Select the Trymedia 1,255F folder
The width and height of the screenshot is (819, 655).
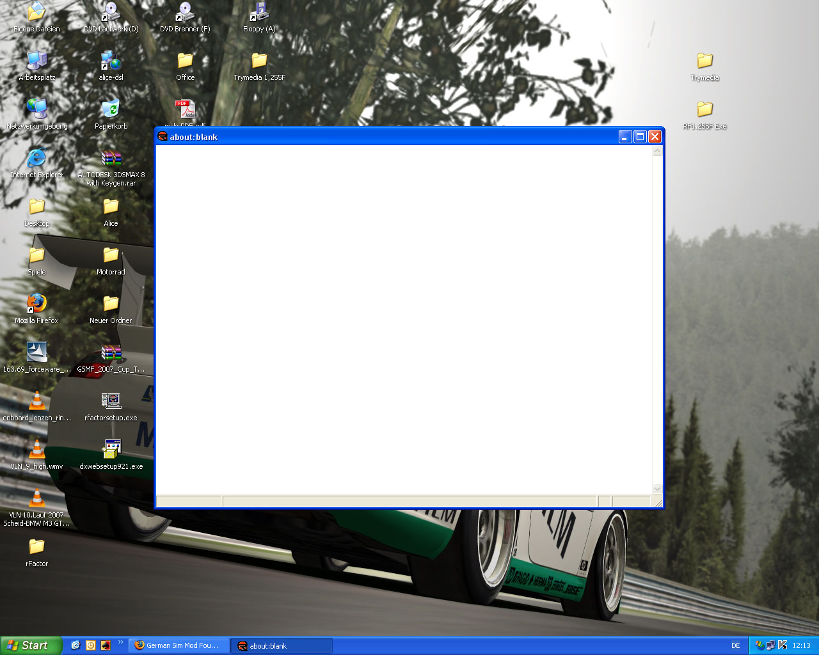click(259, 60)
